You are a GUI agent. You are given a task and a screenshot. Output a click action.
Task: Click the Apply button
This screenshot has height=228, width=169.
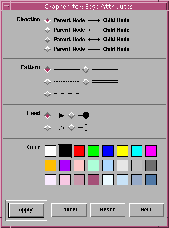point(27,210)
